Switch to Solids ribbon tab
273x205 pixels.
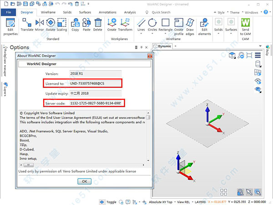67,12
